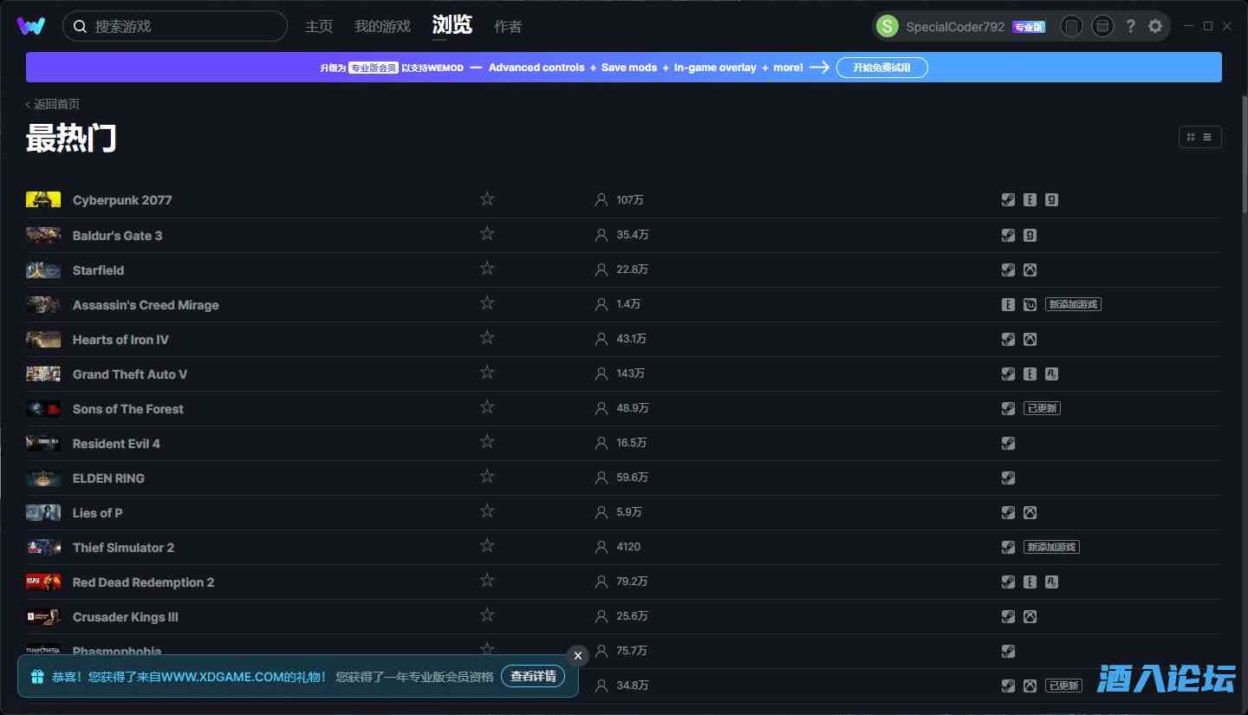Go to the 我的游戏 tab
This screenshot has width=1248, height=715.
(382, 26)
